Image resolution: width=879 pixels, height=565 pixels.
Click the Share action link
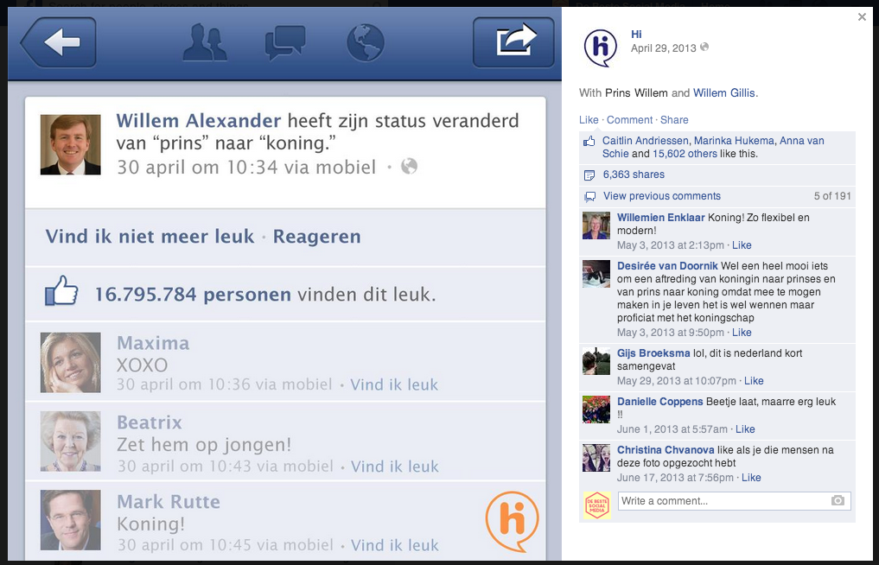674,120
